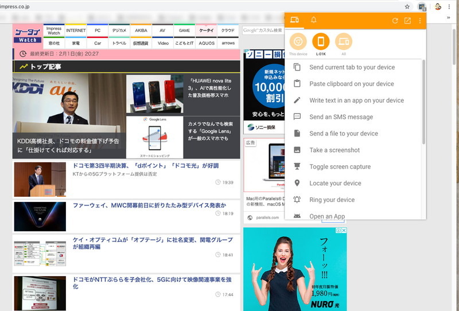459x311 pixels.
Task: Open KDDI高橋社長 top article
Action: pyautogui.click(x=69, y=116)
